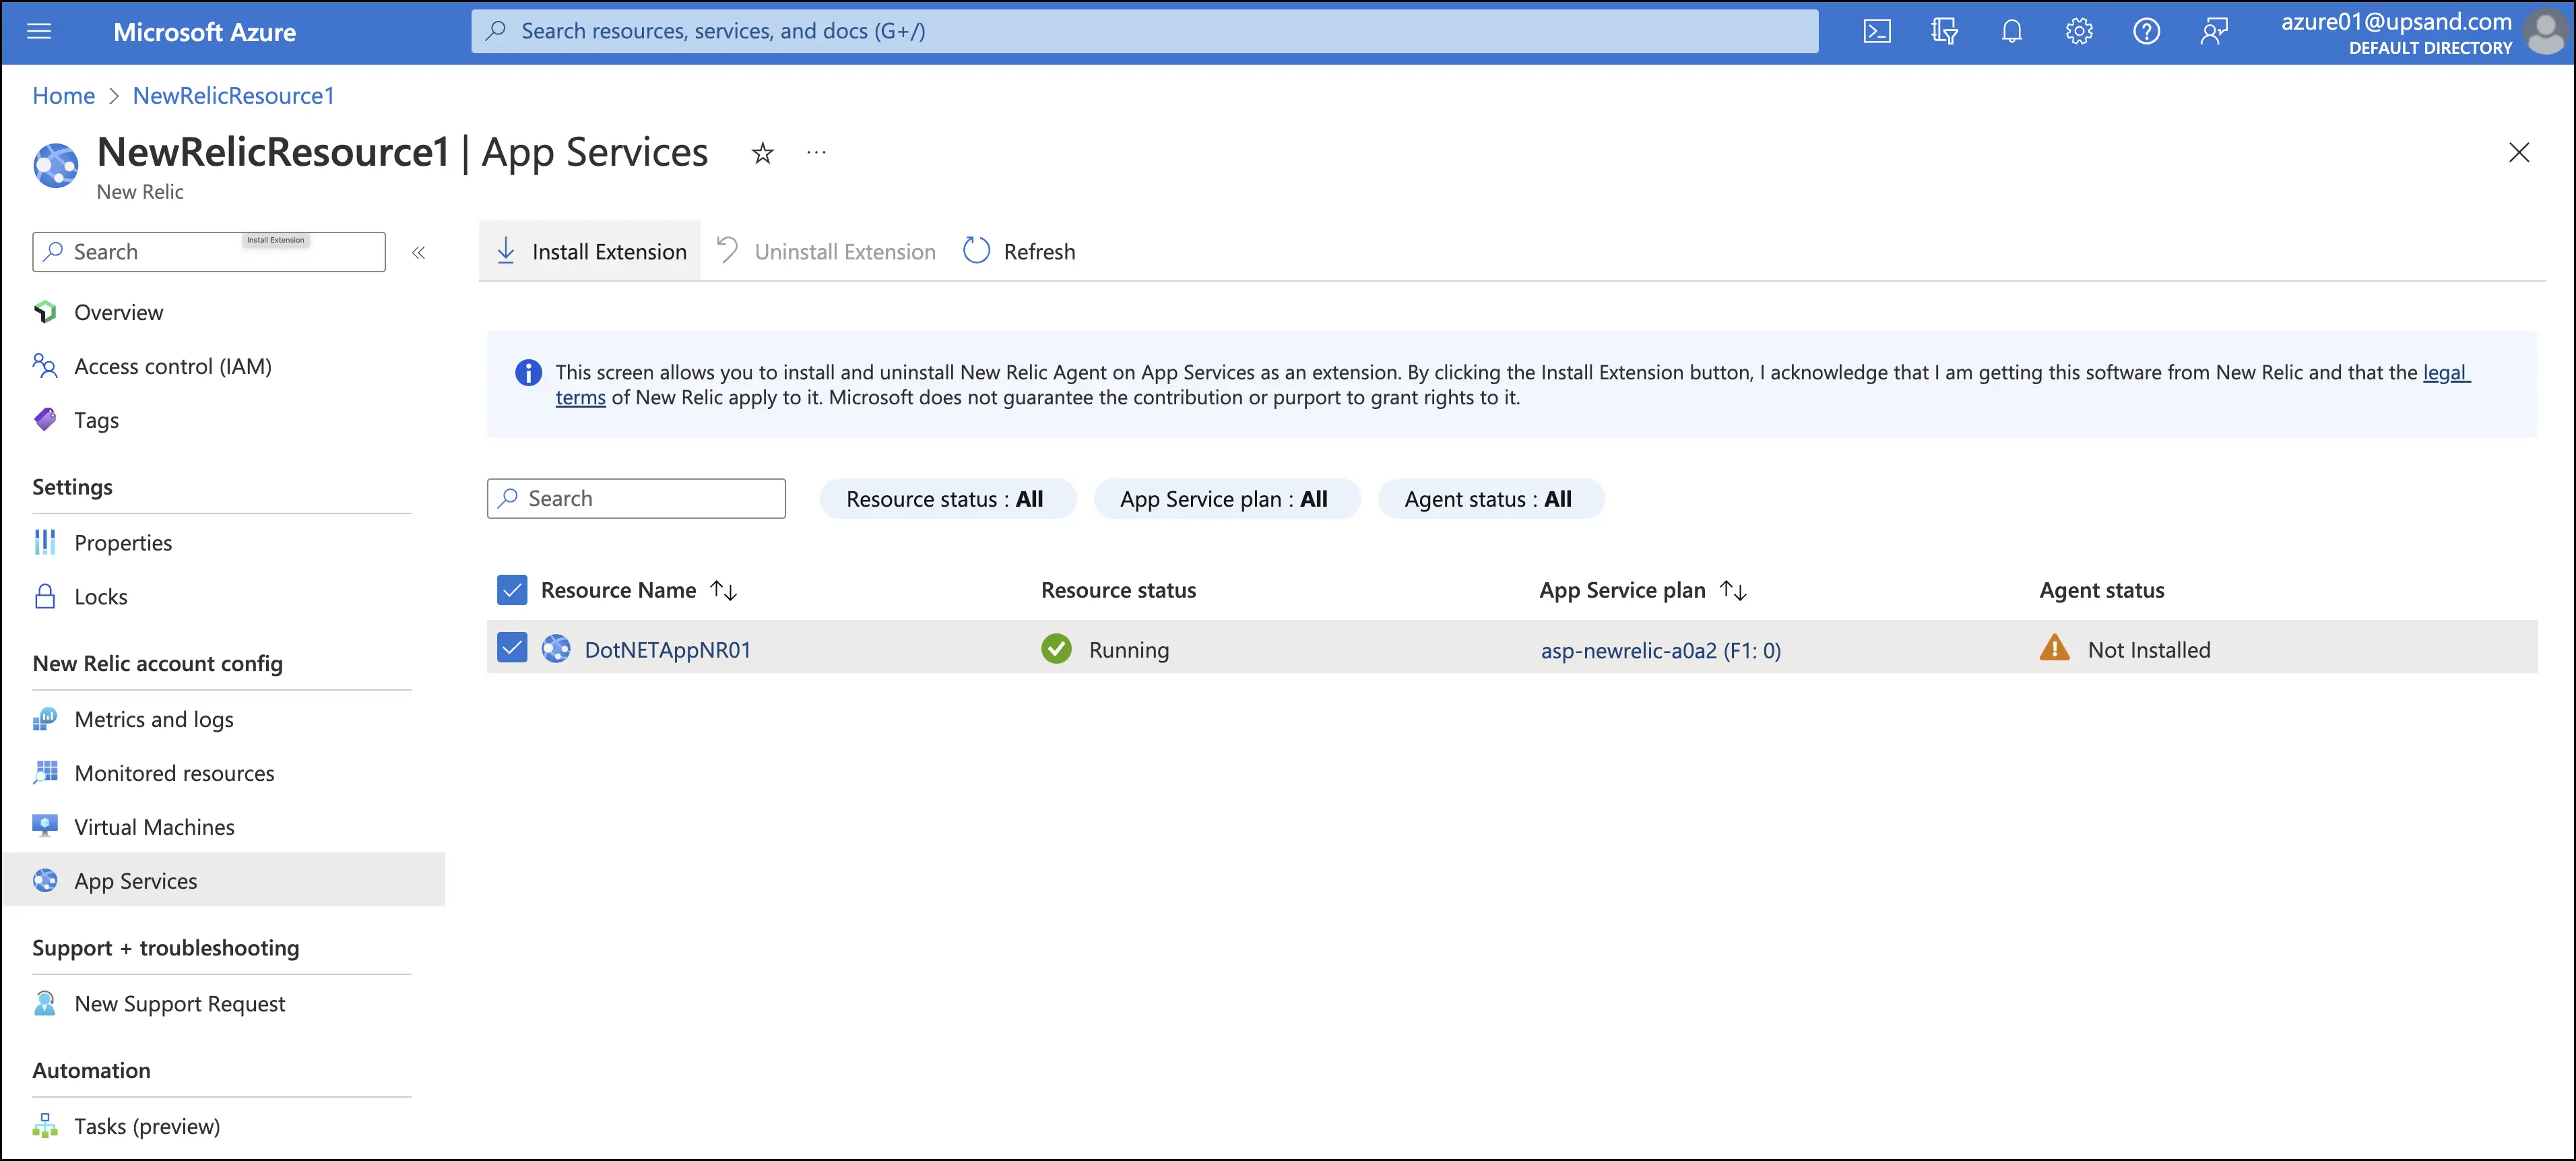Toggle the select-all Resource Name checkbox
Image resolution: width=2576 pixels, height=1161 pixels.
[x=512, y=589]
